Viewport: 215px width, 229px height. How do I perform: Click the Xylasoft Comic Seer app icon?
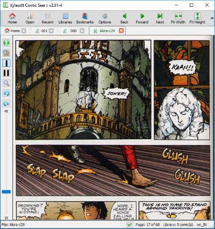pos(5,5)
